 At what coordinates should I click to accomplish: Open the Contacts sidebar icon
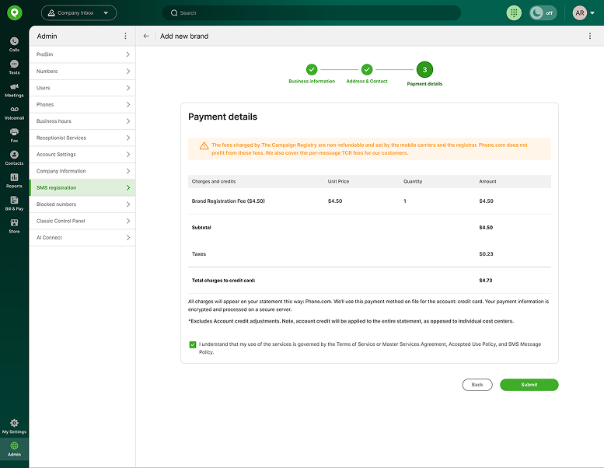pos(14,155)
